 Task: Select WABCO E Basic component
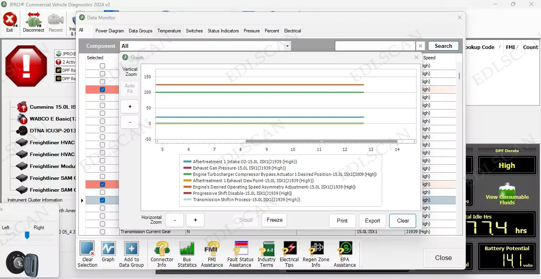click(46, 119)
